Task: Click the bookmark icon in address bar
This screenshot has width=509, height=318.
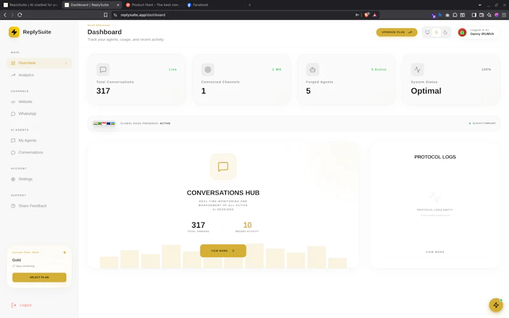Action: coord(106,15)
